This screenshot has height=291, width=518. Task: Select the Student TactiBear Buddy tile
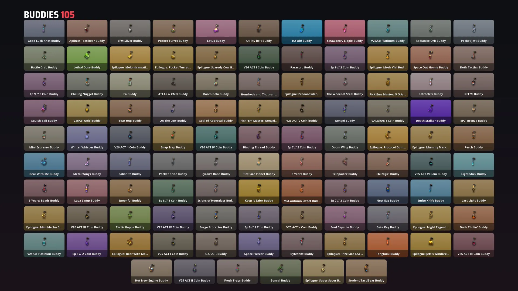(x=366, y=272)
